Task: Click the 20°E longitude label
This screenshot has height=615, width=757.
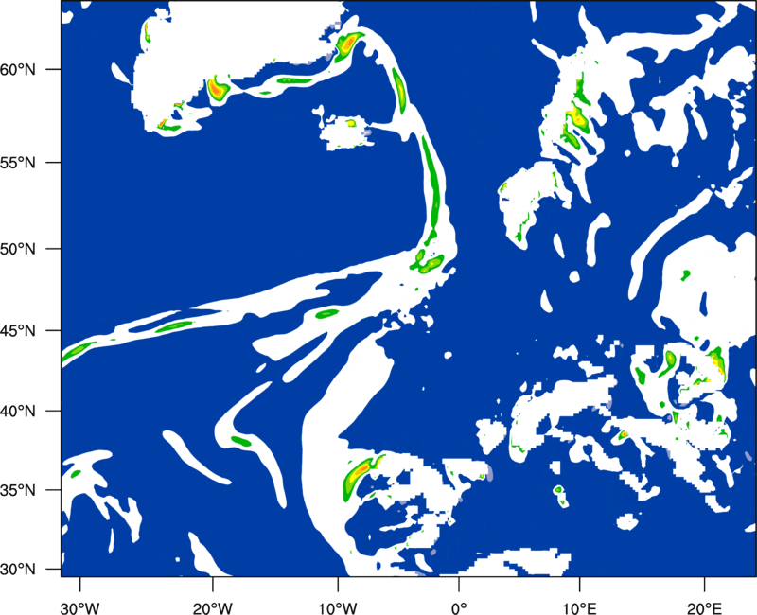Action: pos(704,608)
